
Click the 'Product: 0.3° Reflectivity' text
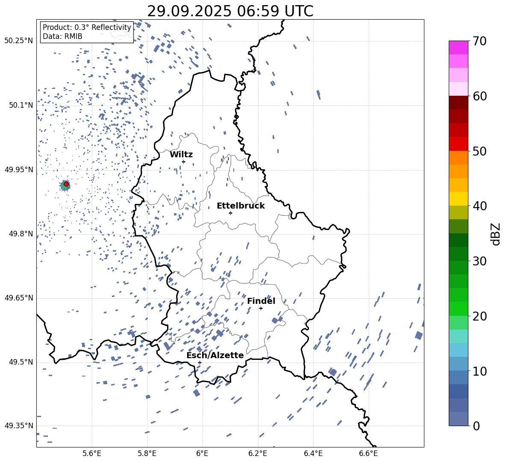point(87,27)
